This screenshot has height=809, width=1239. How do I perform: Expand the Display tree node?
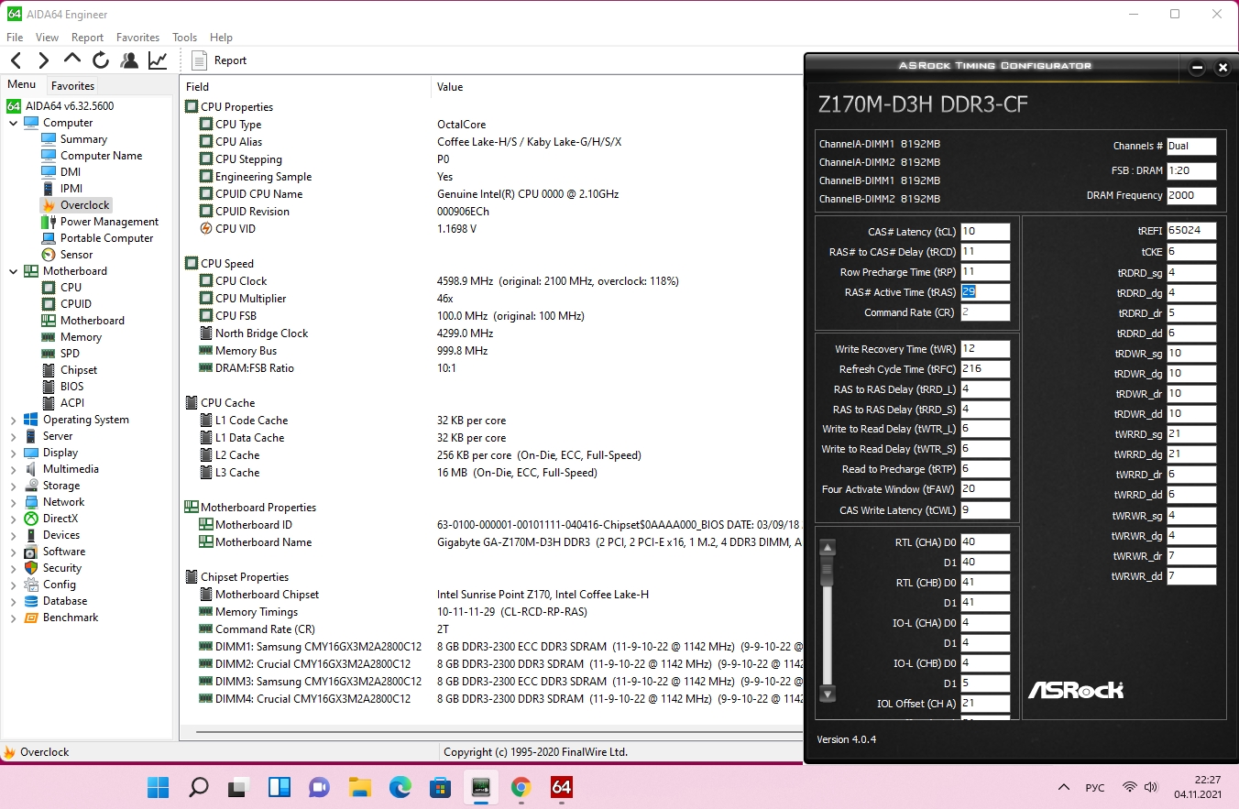pos(13,453)
